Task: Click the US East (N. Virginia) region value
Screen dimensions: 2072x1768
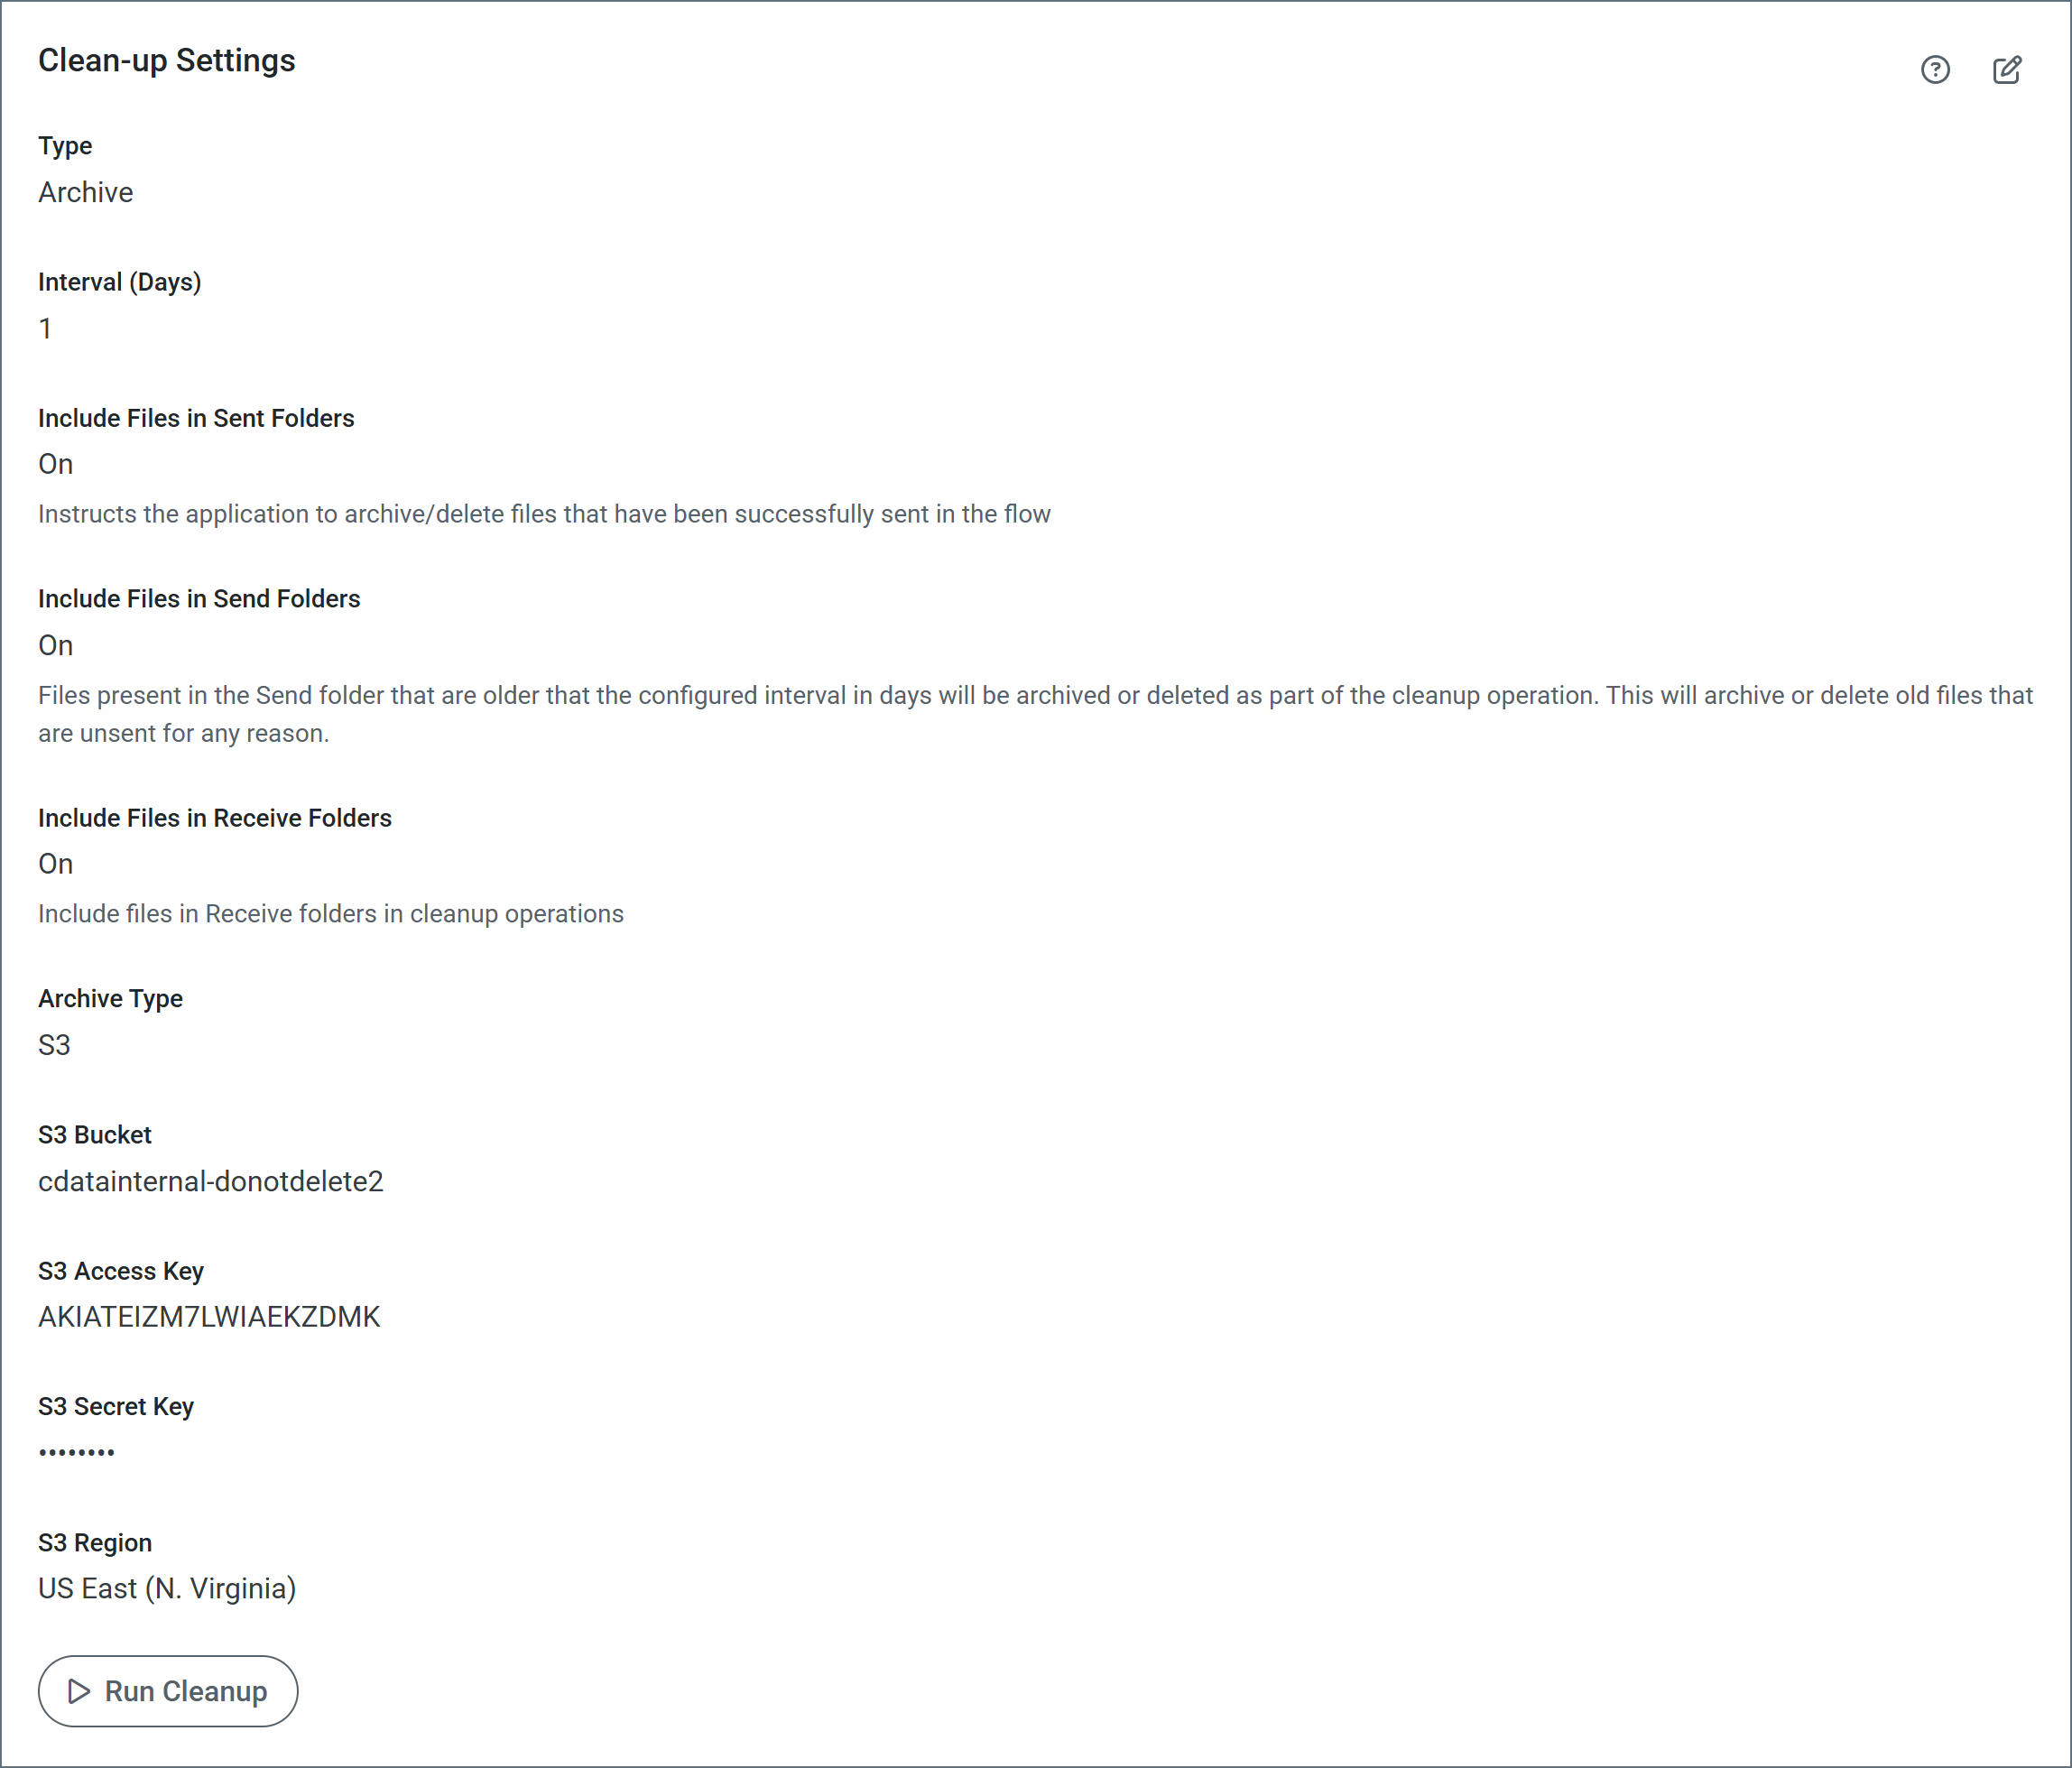Action: 167,1589
